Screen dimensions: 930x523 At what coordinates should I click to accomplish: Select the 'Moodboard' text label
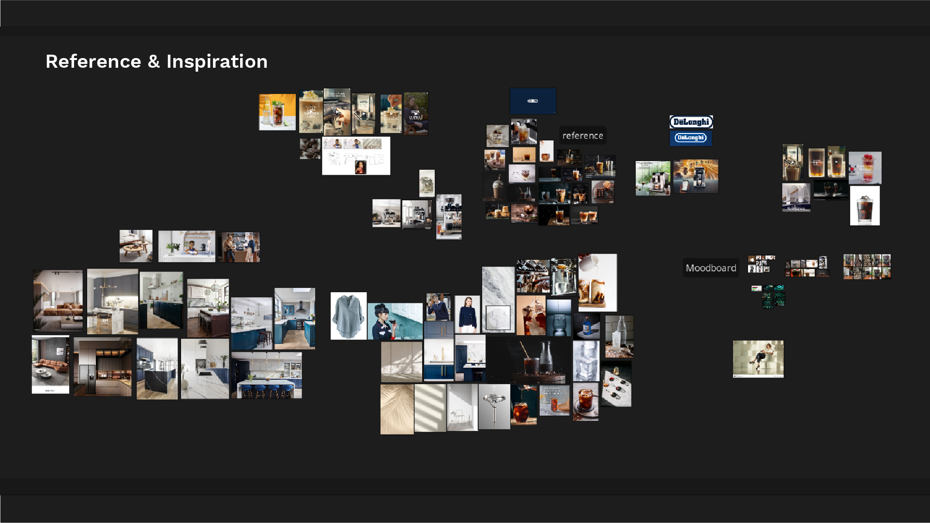tap(711, 268)
